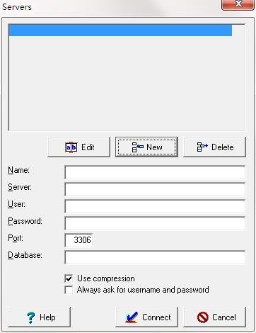Click the Port field showing 3306
This screenshot has height=333, width=256.
tap(78, 240)
